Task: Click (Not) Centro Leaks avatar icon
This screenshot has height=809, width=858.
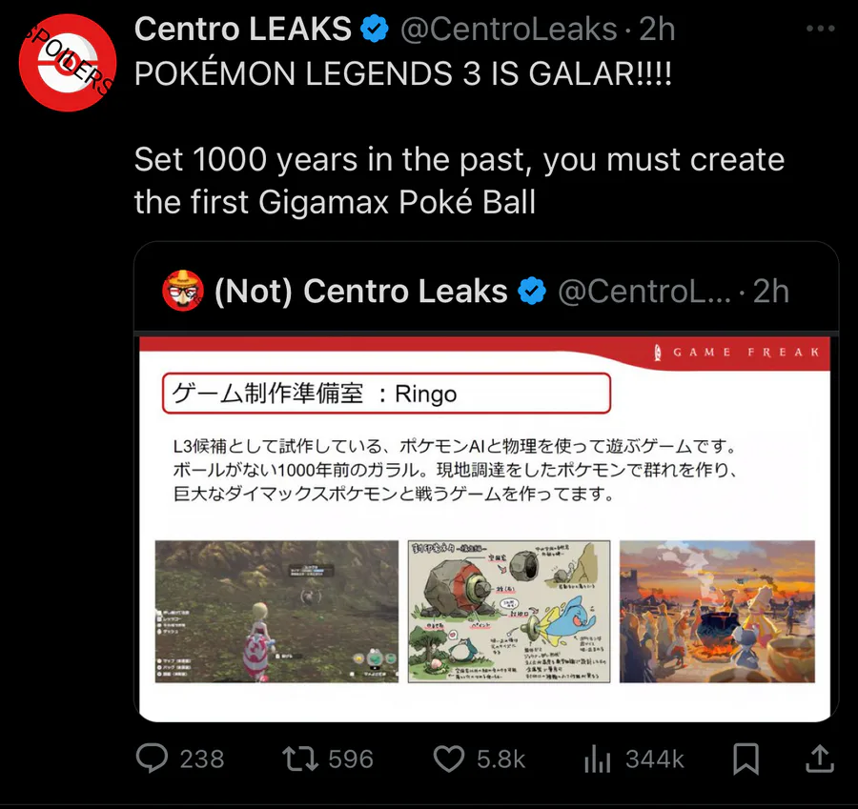Action: click(x=182, y=291)
